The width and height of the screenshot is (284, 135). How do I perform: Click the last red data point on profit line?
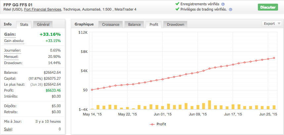[274, 58]
